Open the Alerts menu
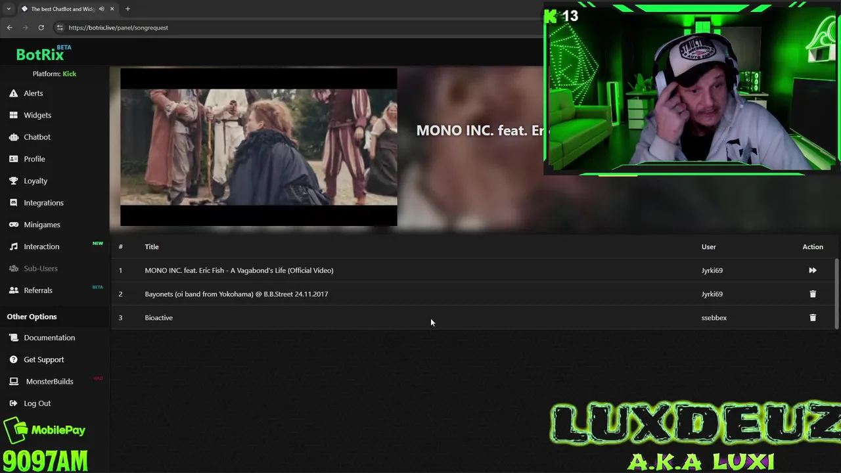The height and width of the screenshot is (473, 841). [x=34, y=93]
